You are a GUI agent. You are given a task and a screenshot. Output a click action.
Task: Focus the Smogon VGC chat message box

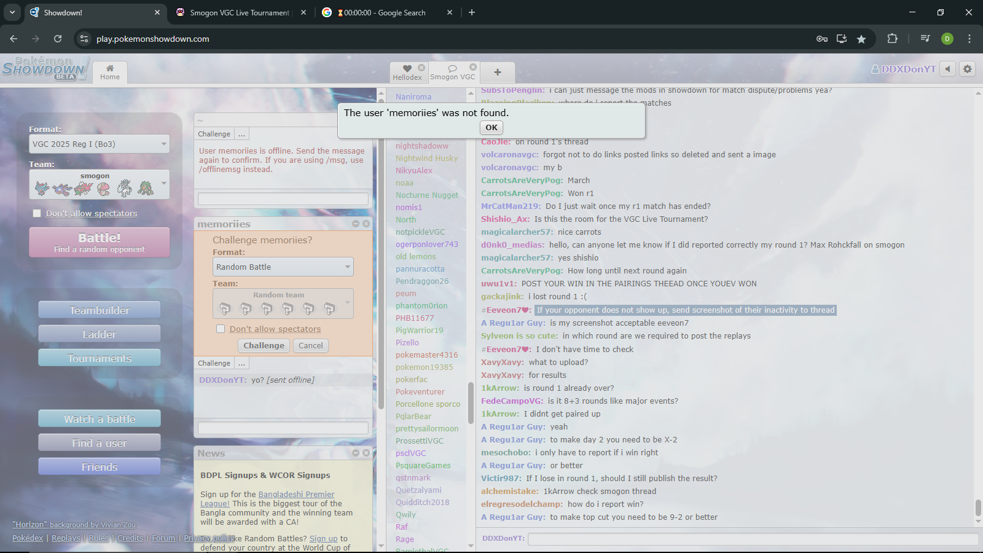point(753,538)
